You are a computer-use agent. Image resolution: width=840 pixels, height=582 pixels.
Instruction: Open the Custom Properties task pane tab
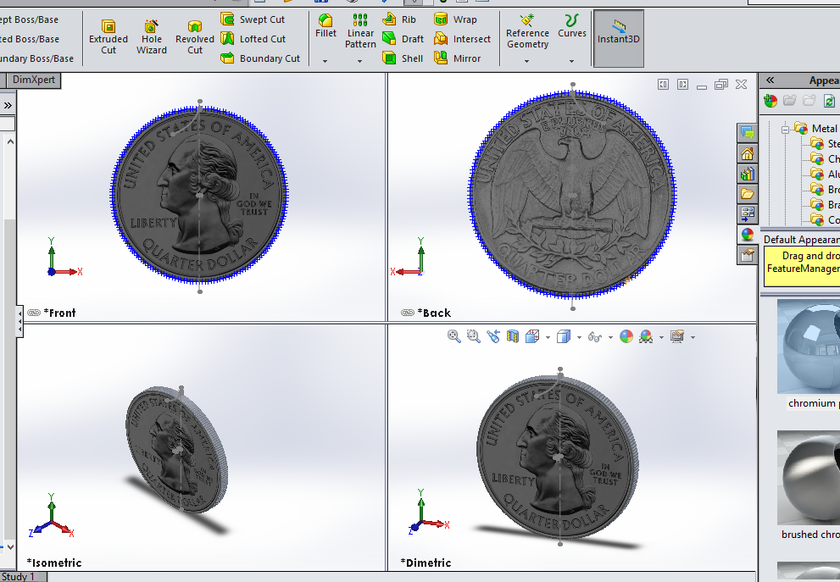[747, 255]
